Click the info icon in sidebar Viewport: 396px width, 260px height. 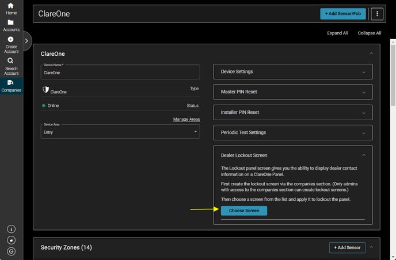point(11,229)
